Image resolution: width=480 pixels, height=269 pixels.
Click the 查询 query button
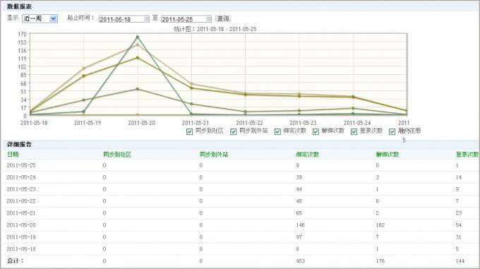point(223,18)
